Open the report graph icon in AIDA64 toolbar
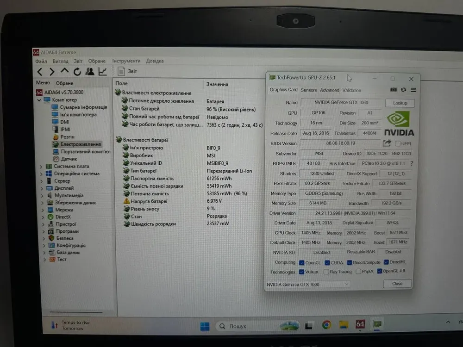 point(103,71)
